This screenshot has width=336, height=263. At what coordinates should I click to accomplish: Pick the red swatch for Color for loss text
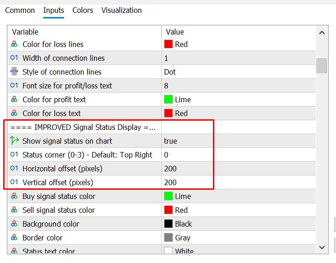[x=168, y=113]
